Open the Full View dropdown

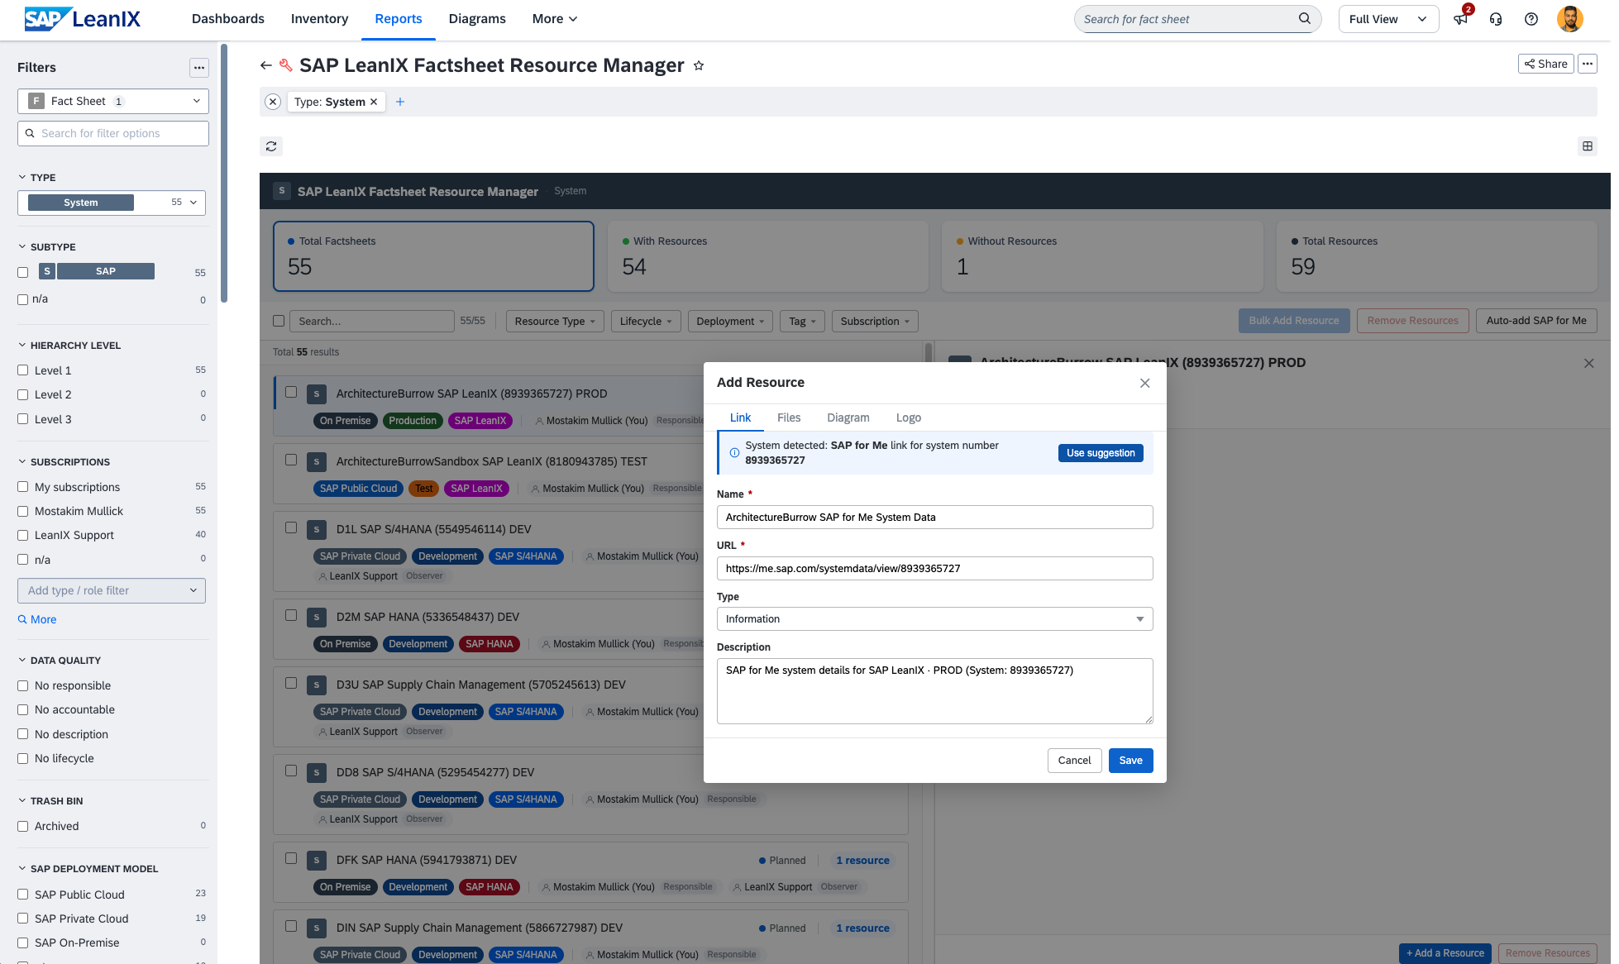pyautogui.click(x=1388, y=19)
